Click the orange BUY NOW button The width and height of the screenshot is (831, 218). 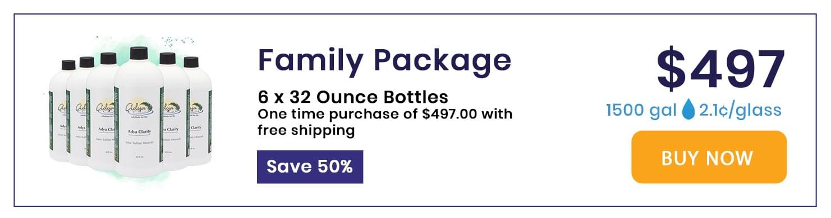(709, 157)
